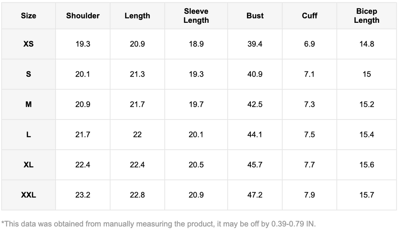Viewport: 402px width, 230px height.
Task: Click the S bicep value 15
Action: pyautogui.click(x=366, y=74)
